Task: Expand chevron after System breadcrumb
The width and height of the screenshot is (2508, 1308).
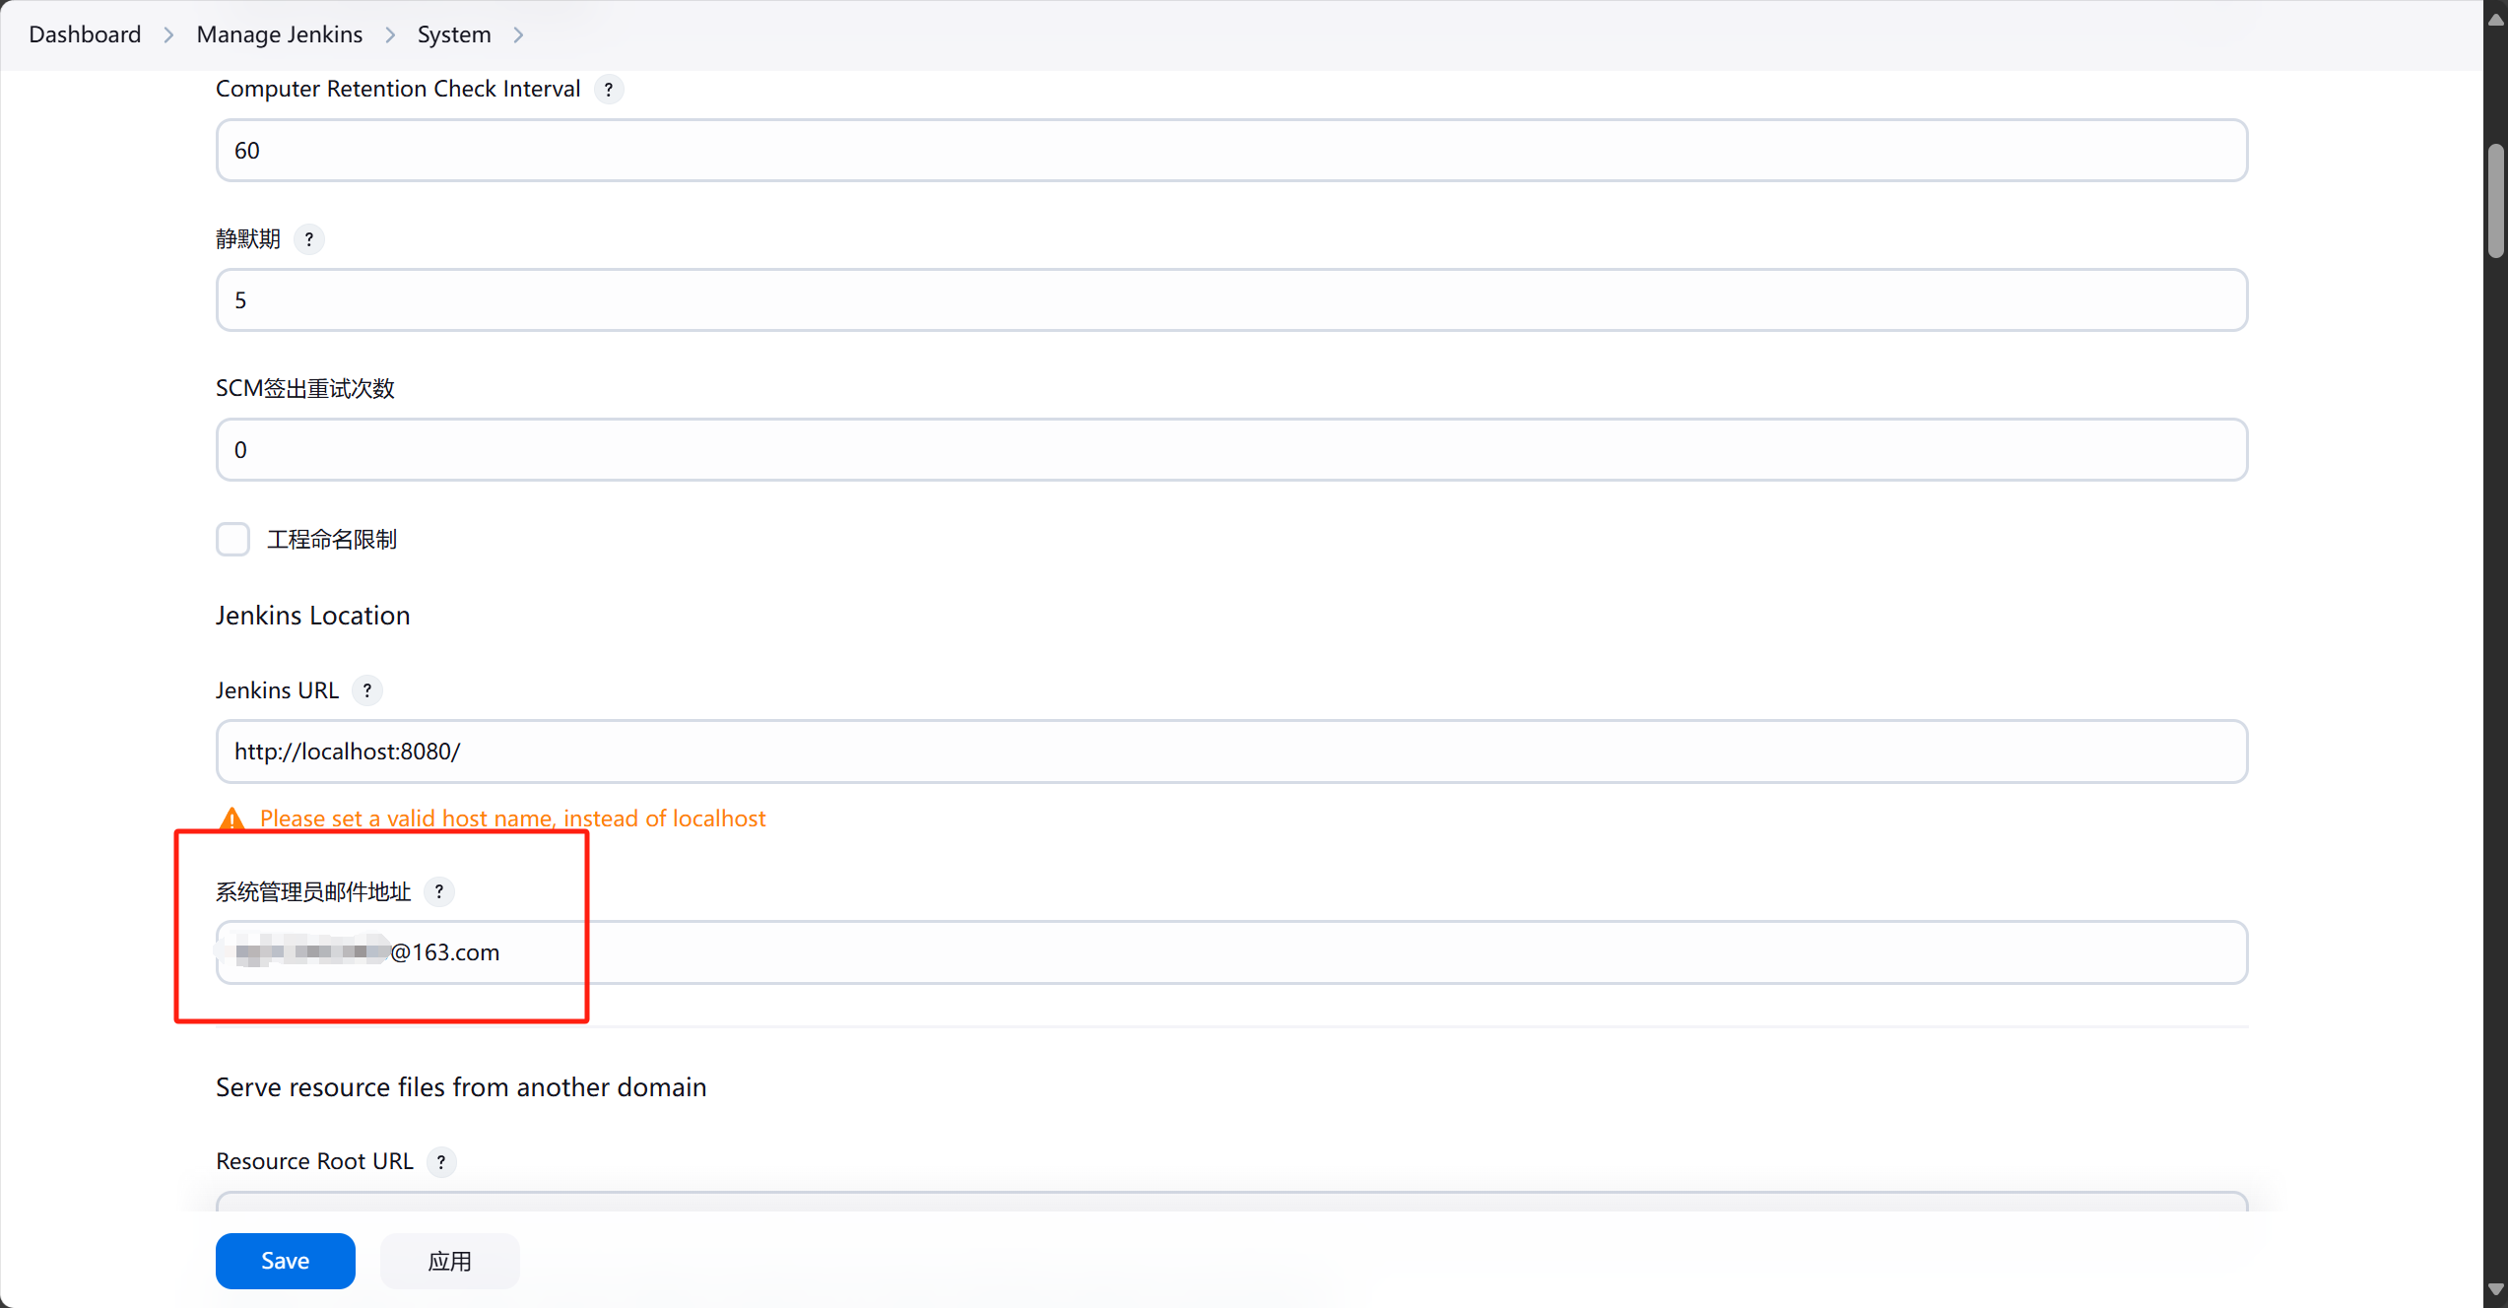Action: coord(518,35)
